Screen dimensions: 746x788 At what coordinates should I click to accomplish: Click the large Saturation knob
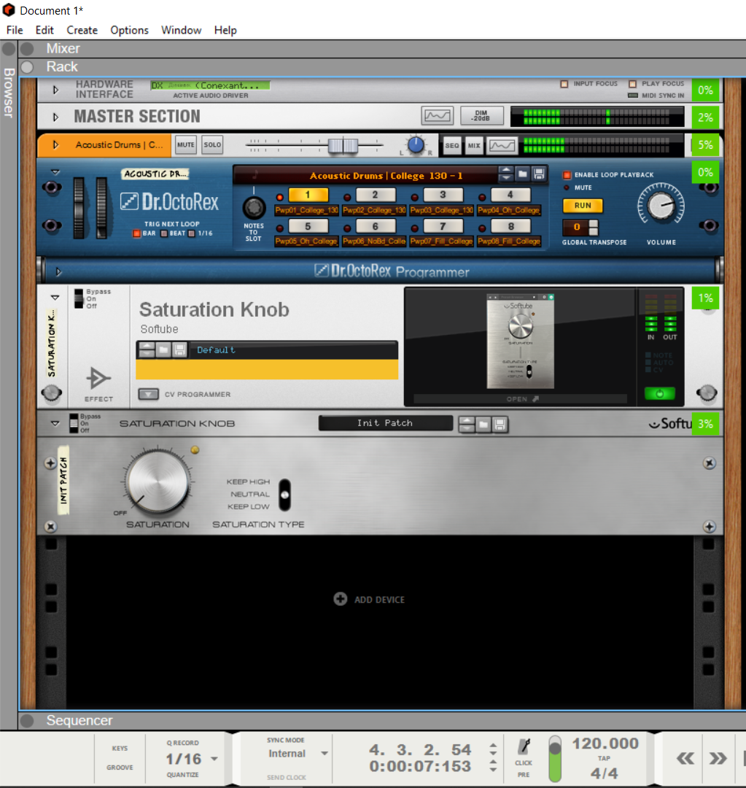[x=158, y=481]
